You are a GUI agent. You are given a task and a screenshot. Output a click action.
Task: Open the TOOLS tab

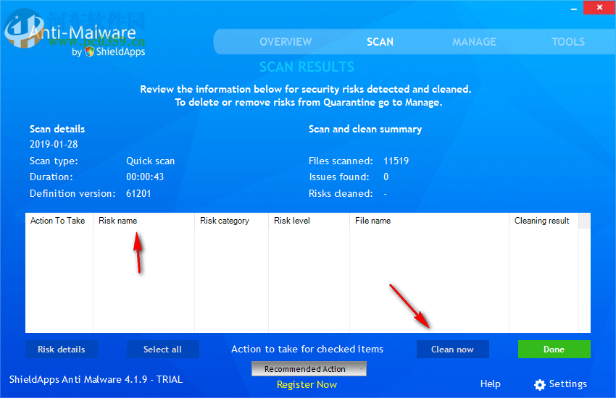pos(568,41)
